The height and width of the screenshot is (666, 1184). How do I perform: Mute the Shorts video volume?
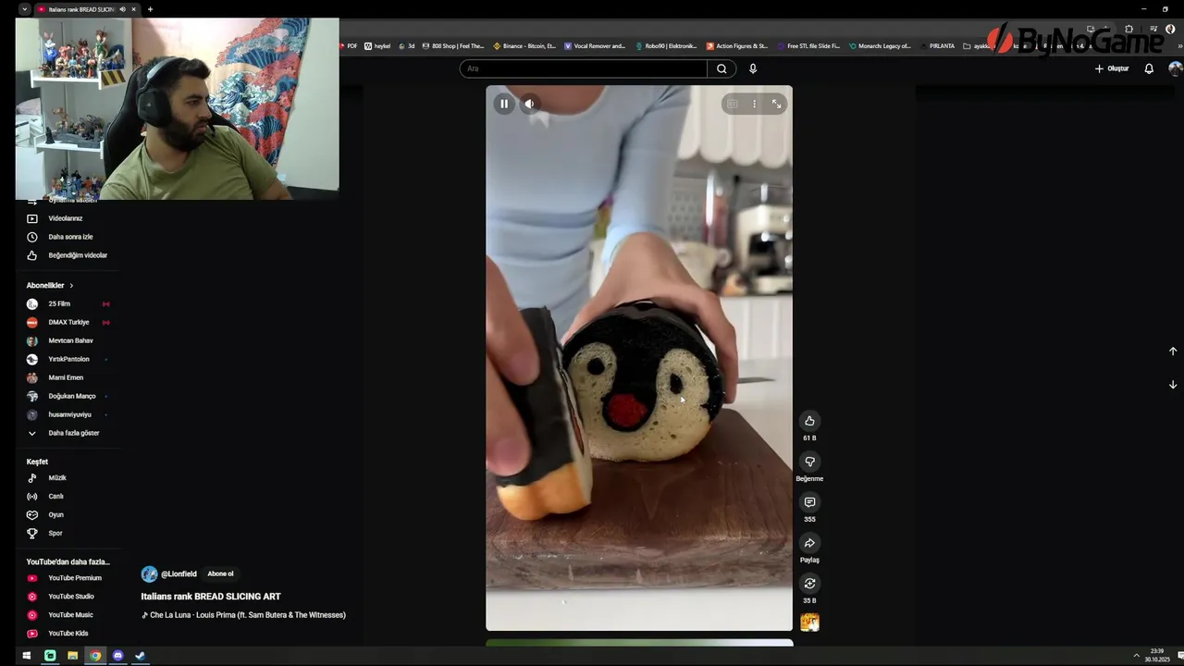tap(529, 104)
